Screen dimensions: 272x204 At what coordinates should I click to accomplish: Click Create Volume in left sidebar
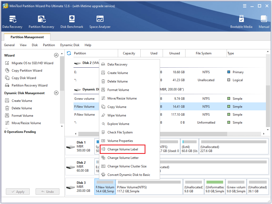coord(19,101)
